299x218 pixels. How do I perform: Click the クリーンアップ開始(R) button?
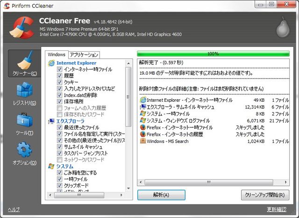click(x=265, y=195)
